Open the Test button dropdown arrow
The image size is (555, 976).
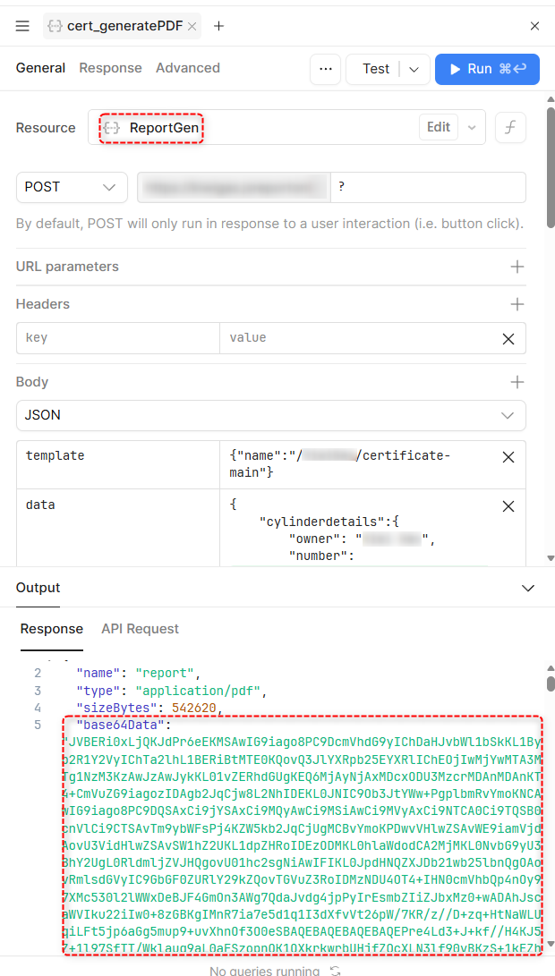[414, 69]
